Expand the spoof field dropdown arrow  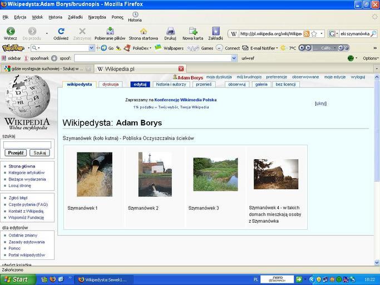(234, 58)
